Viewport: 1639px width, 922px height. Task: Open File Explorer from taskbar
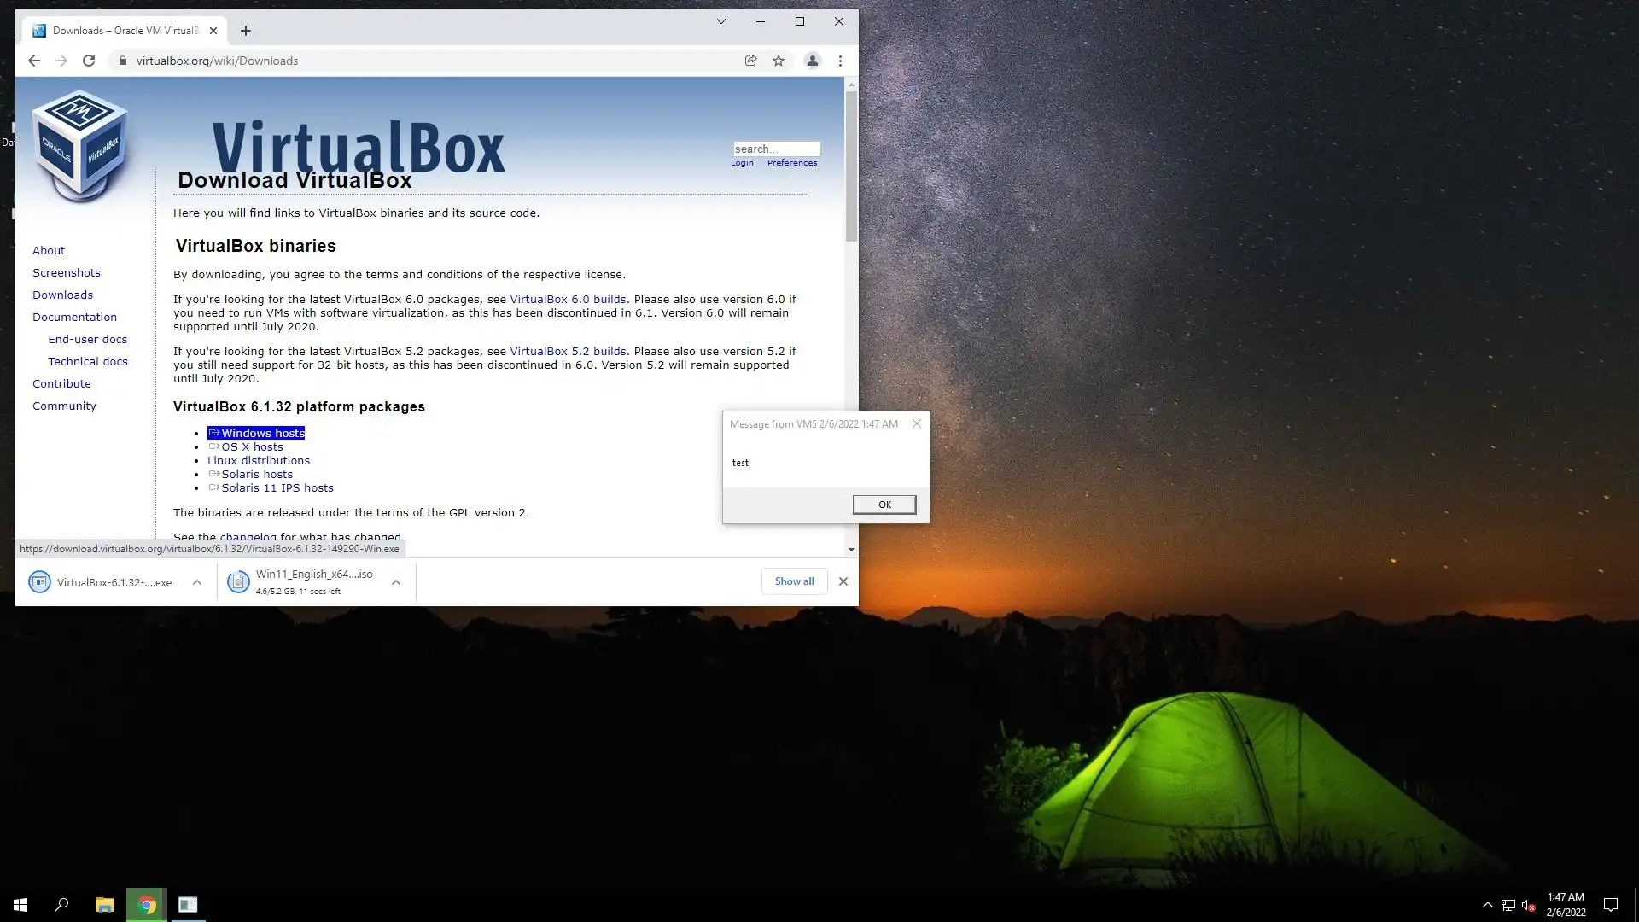[104, 904]
